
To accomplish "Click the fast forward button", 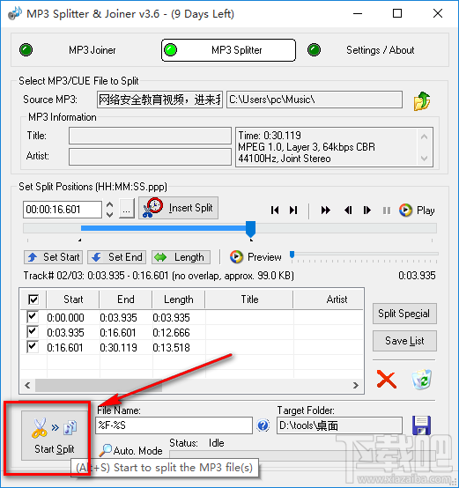I will click(325, 211).
